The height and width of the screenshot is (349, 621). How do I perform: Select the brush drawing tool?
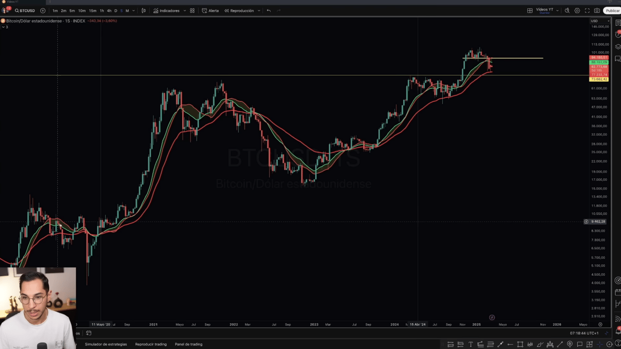(540, 344)
